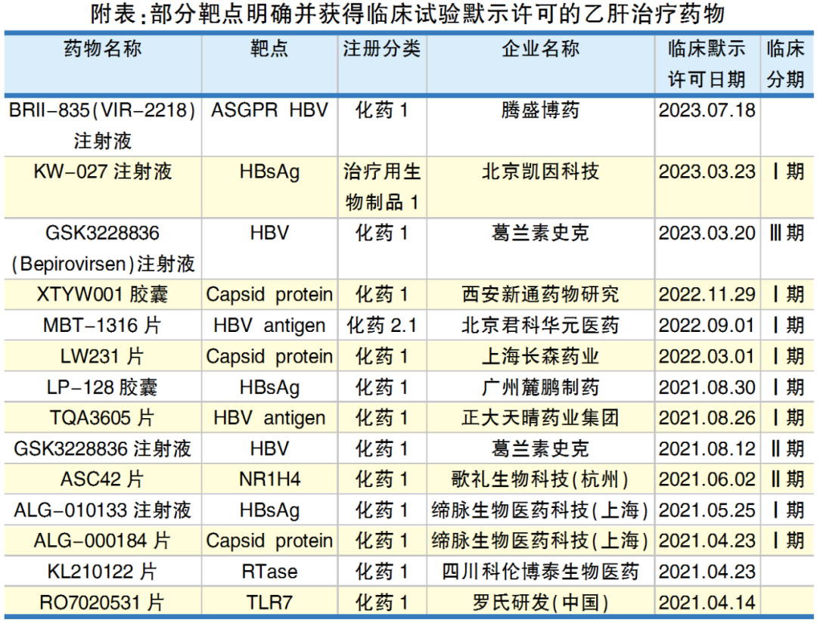Viewport: 817px width, 623px height.
Task: Select the target cell "RTase"
Action: (x=269, y=572)
